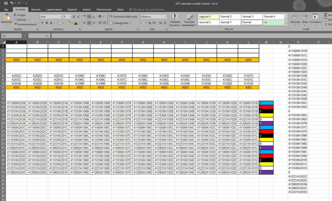
Task: Expand the font color dropdown arrow
Action: [x=79, y=23]
